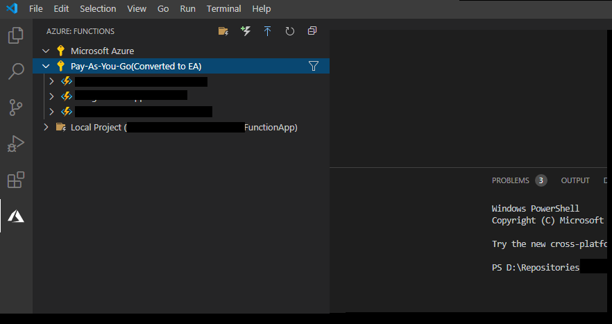Click the AZURE: FUNCTIONS panel header

point(80,31)
